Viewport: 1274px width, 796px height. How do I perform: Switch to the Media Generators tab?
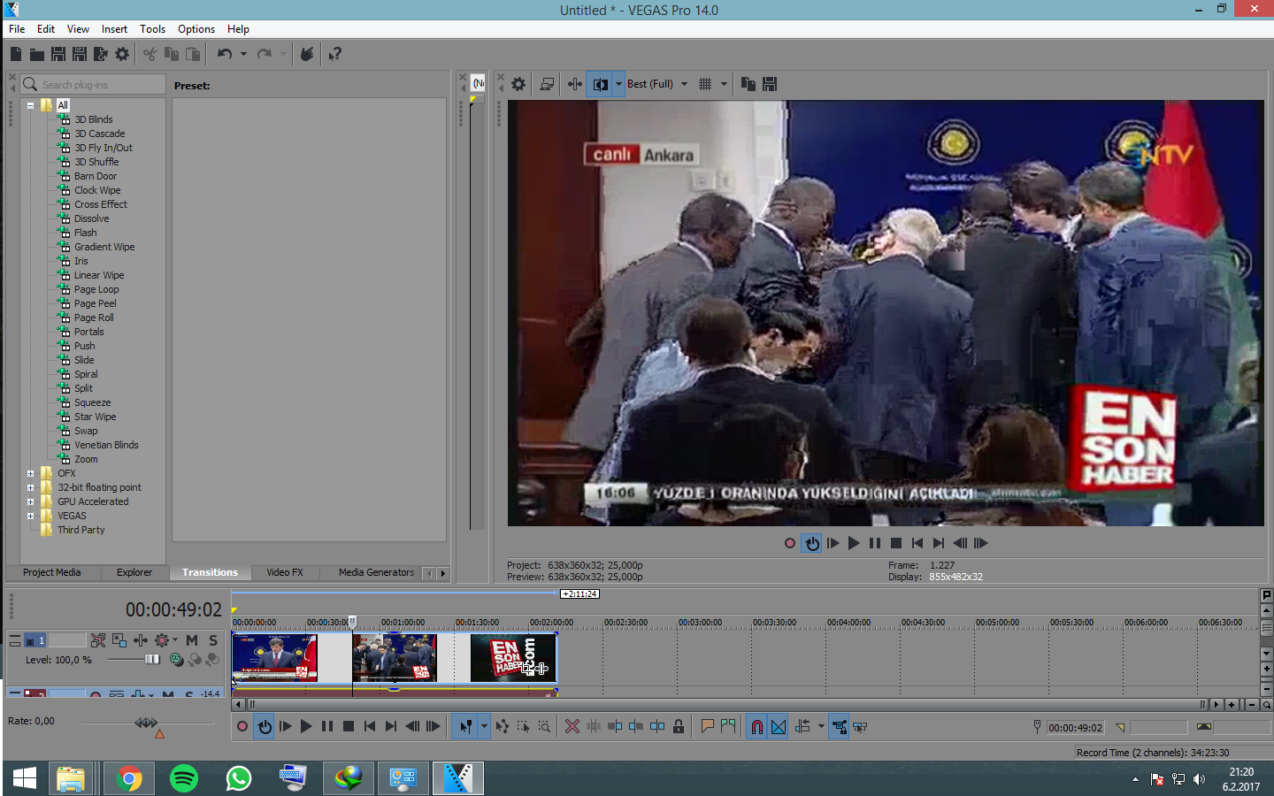(376, 572)
